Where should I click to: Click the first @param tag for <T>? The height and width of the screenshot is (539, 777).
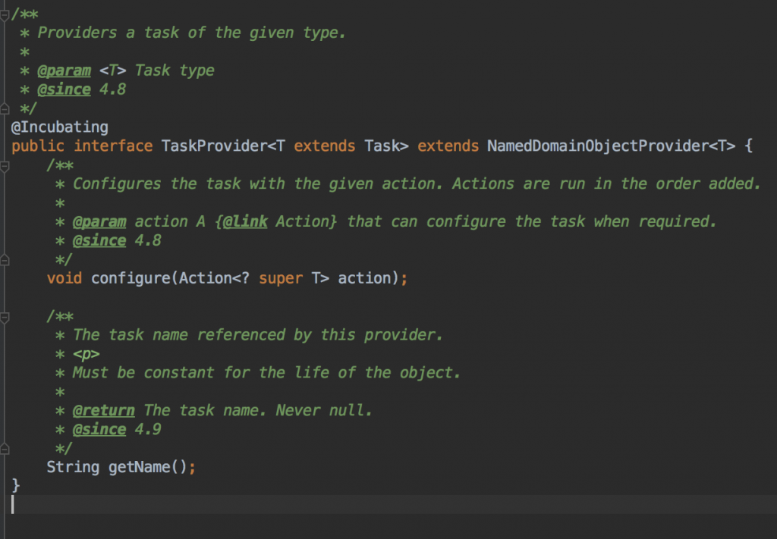click(64, 71)
